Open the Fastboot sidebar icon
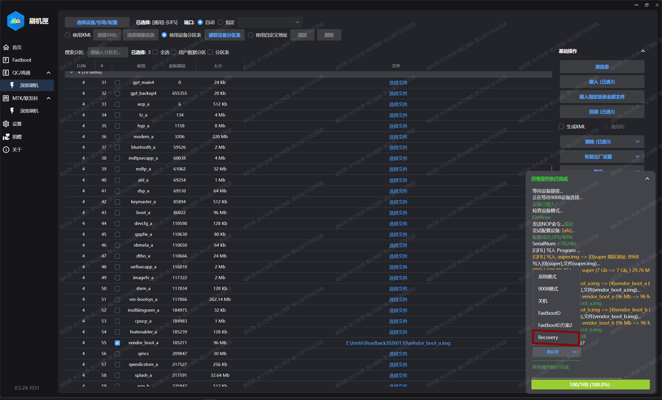Image resolution: width=662 pixels, height=400 pixels. (6, 60)
